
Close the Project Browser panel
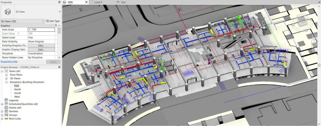click(x=59, y=67)
